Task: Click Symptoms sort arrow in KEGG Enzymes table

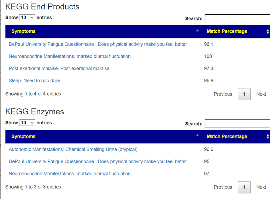Action: pyautogui.click(x=197, y=136)
